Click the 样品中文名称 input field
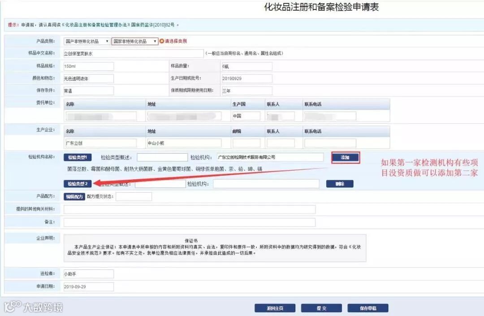This screenshot has width=484, height=316. [134, 53]
